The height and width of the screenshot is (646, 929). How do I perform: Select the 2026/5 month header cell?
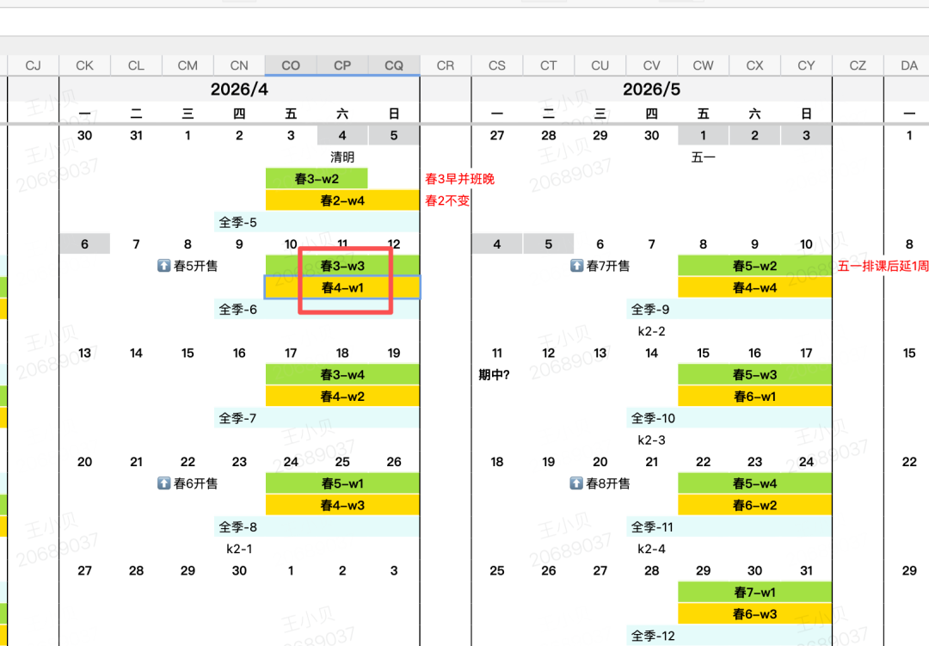pyautogui.click(x=651, y=89)
